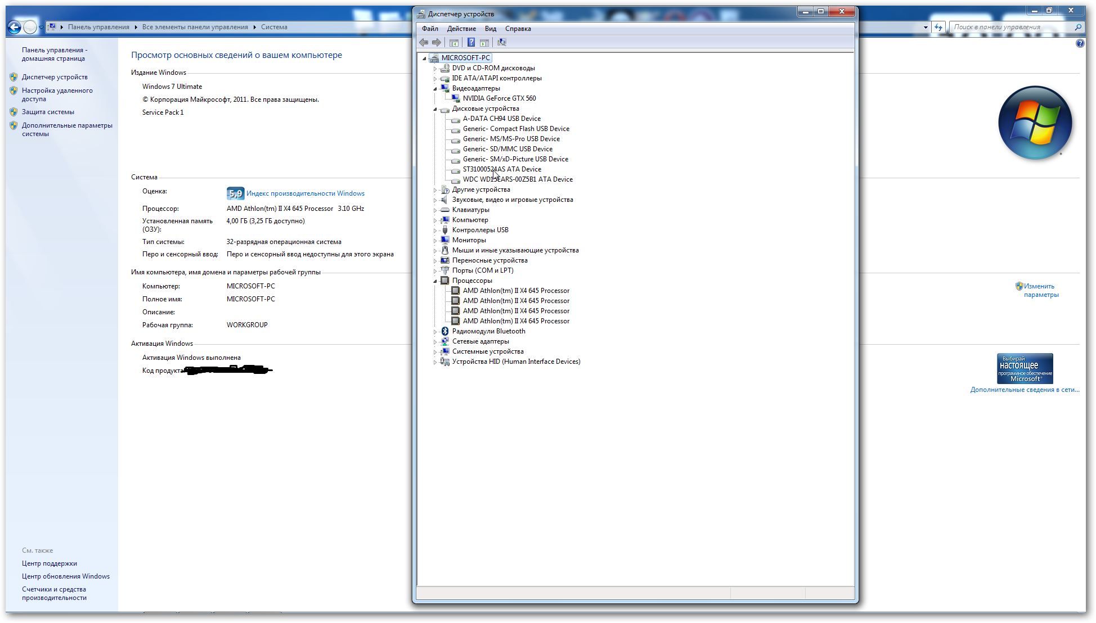Click the Mice and pointing devices icon
The height and width of the screenshot is (623, 1096).
click(445, 250)
